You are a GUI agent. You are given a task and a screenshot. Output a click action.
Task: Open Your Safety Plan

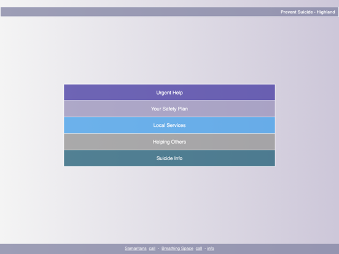(x=169, y=109)
